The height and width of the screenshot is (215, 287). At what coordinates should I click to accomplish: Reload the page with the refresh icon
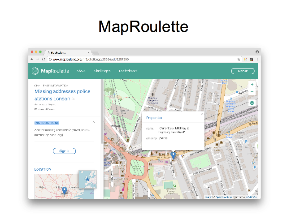point(43,59)
